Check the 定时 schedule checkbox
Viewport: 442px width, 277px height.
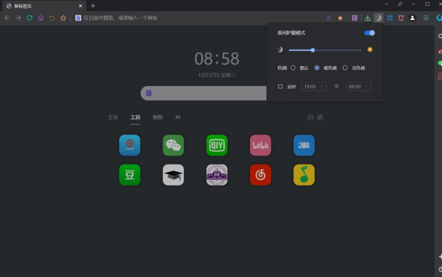pyautogui.click(x=280, y=87)
